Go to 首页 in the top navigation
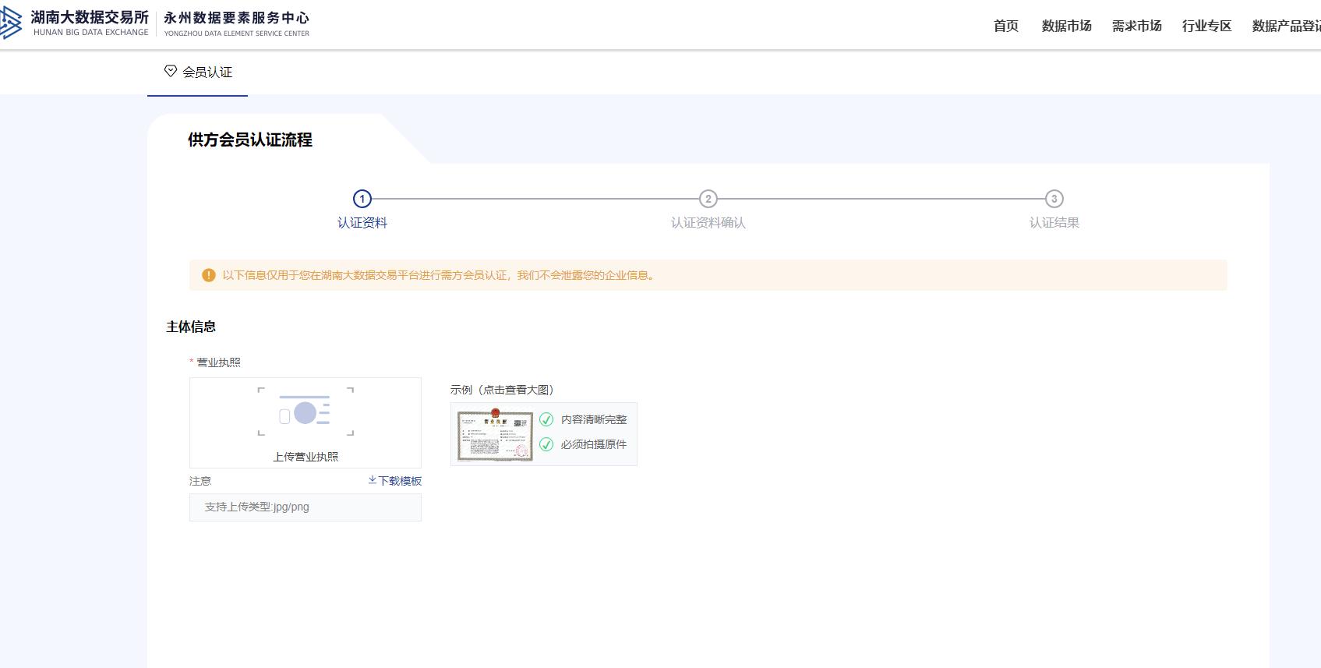Image resolution: width=1321 pixels, height=668 pixels. click(1005, 26)
